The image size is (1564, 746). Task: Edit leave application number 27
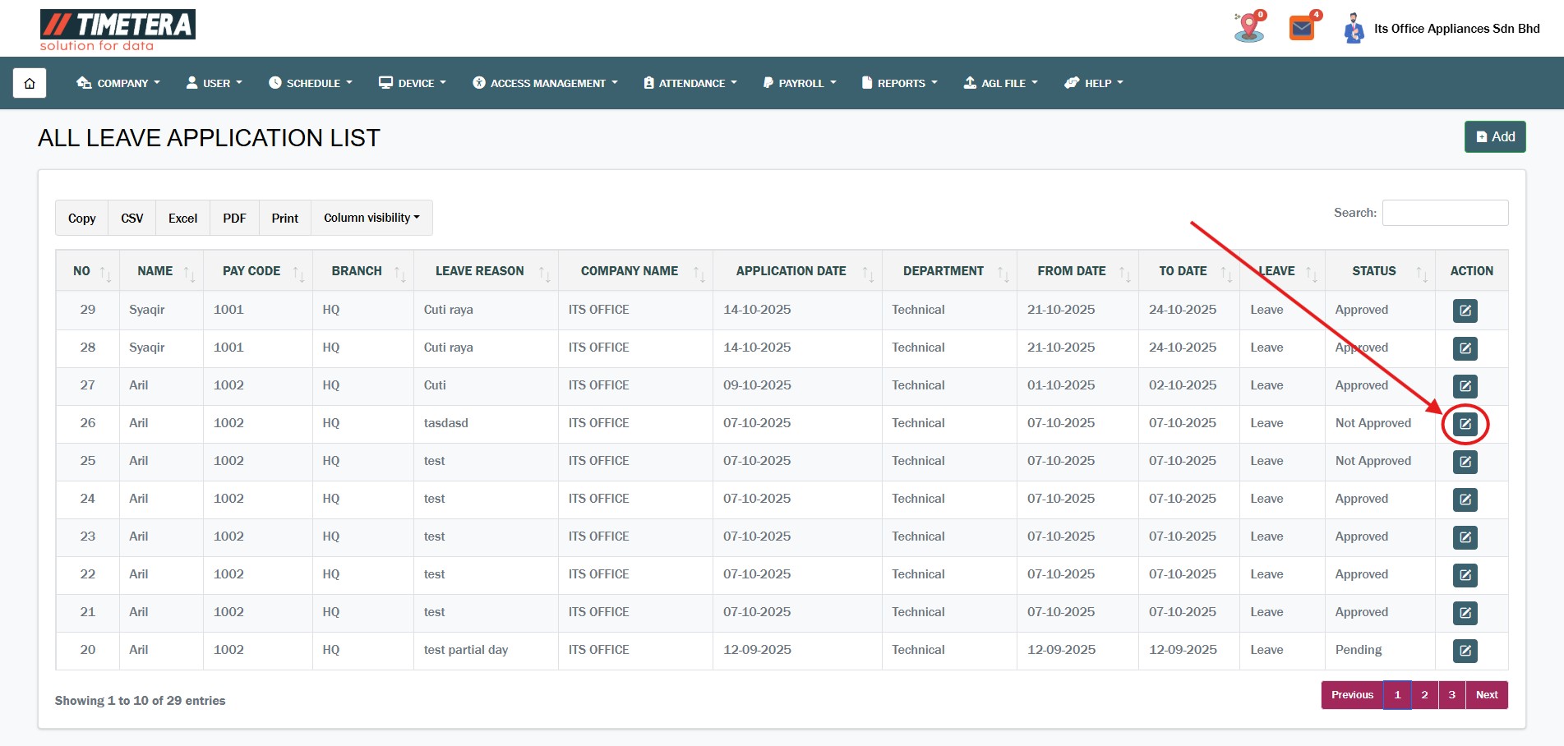pyautogui.click(x=1465, y=386)
